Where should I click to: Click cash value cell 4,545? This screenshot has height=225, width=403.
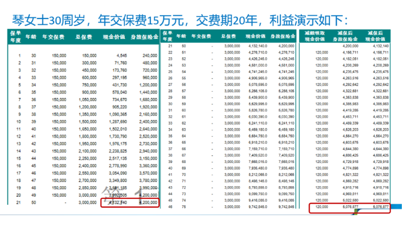121,56
